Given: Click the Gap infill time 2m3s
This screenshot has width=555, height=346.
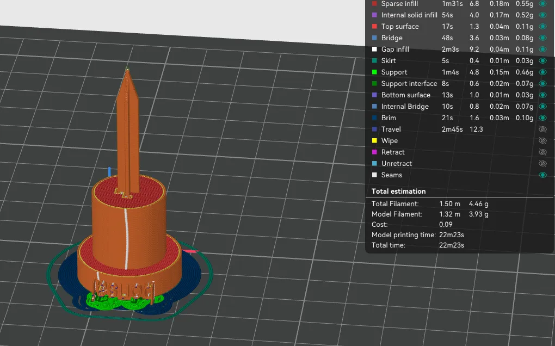Looking at the screenshot, I should pyautogui.click(x=450, y=49).
